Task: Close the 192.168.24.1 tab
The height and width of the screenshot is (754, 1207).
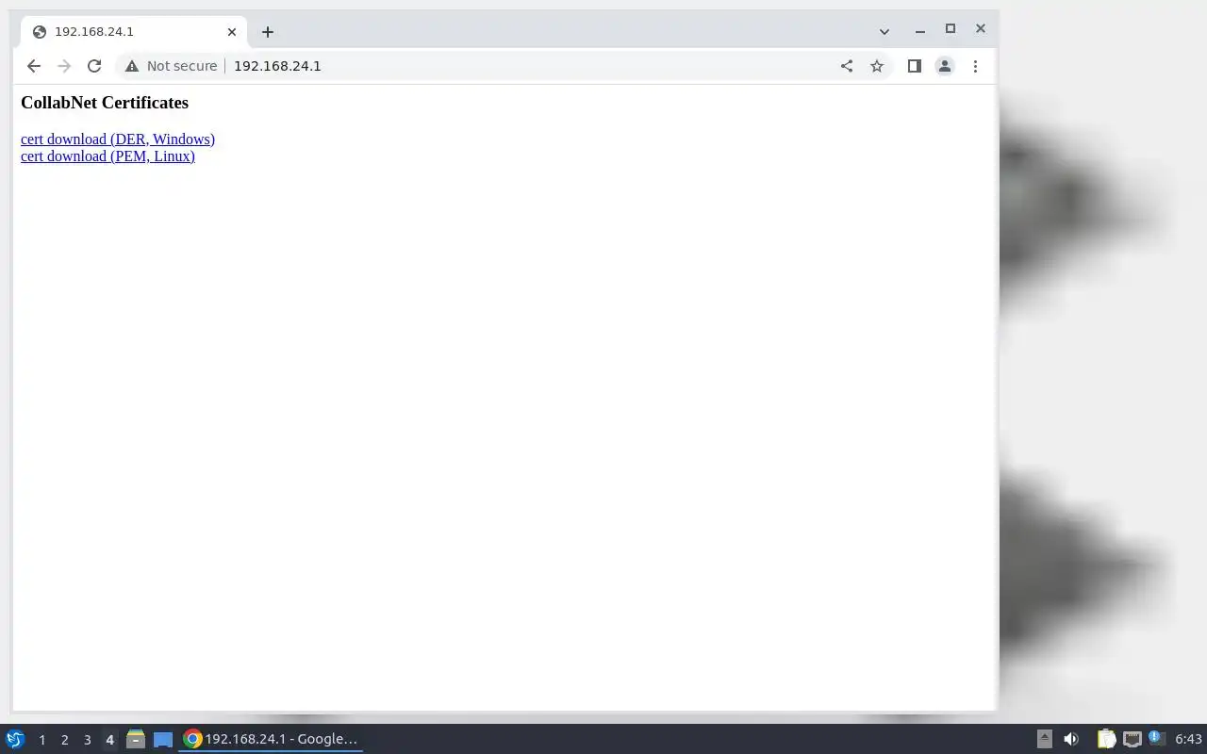Action: 232,32
